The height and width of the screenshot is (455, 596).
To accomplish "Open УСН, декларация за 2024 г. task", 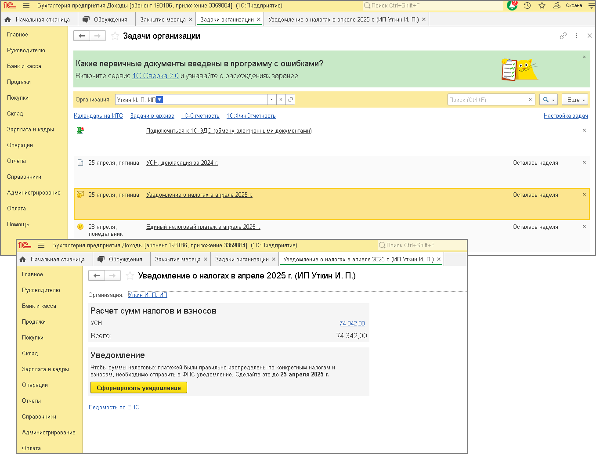I will [x=182, y=163].
